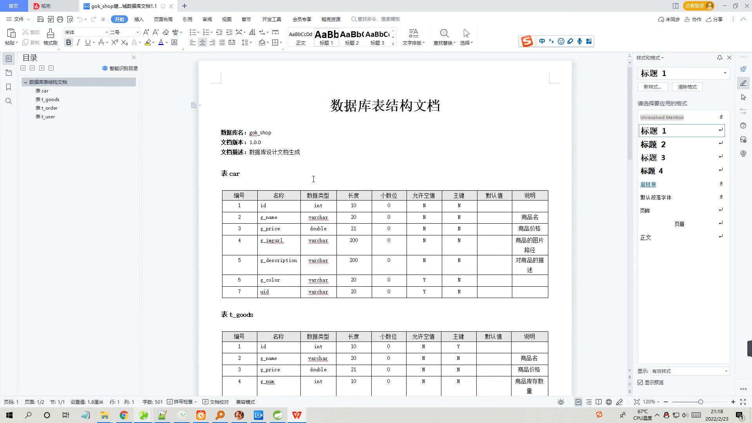752x423 pixels.
Task: Click 新样式 button in styles panel
Action: coord(652,86)
